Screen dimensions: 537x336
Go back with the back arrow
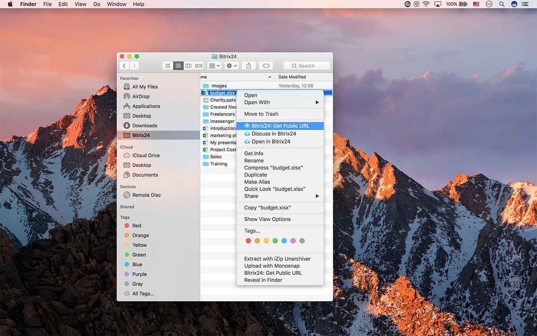pyautogui.click(x=124, y=66)
